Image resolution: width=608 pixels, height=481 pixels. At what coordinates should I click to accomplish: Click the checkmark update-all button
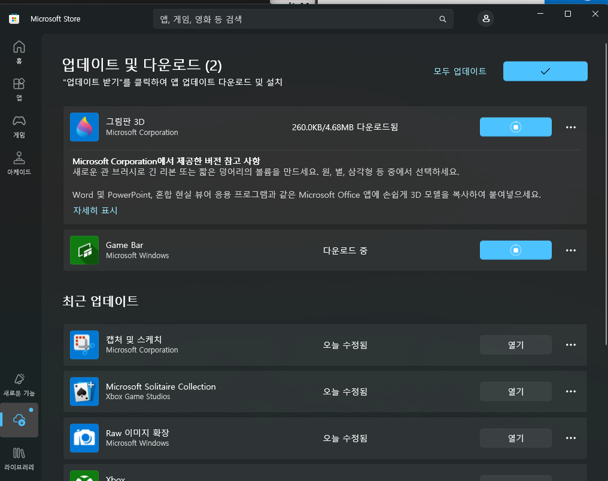tap(545, 71)
